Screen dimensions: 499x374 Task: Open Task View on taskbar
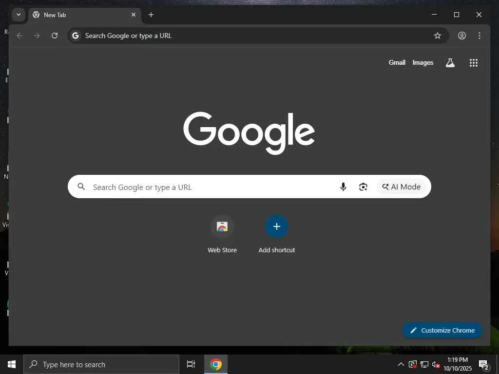[x=191, y=364]
